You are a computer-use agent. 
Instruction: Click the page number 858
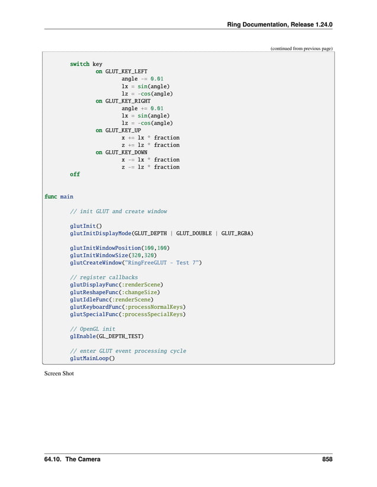[x=327, y=459]
